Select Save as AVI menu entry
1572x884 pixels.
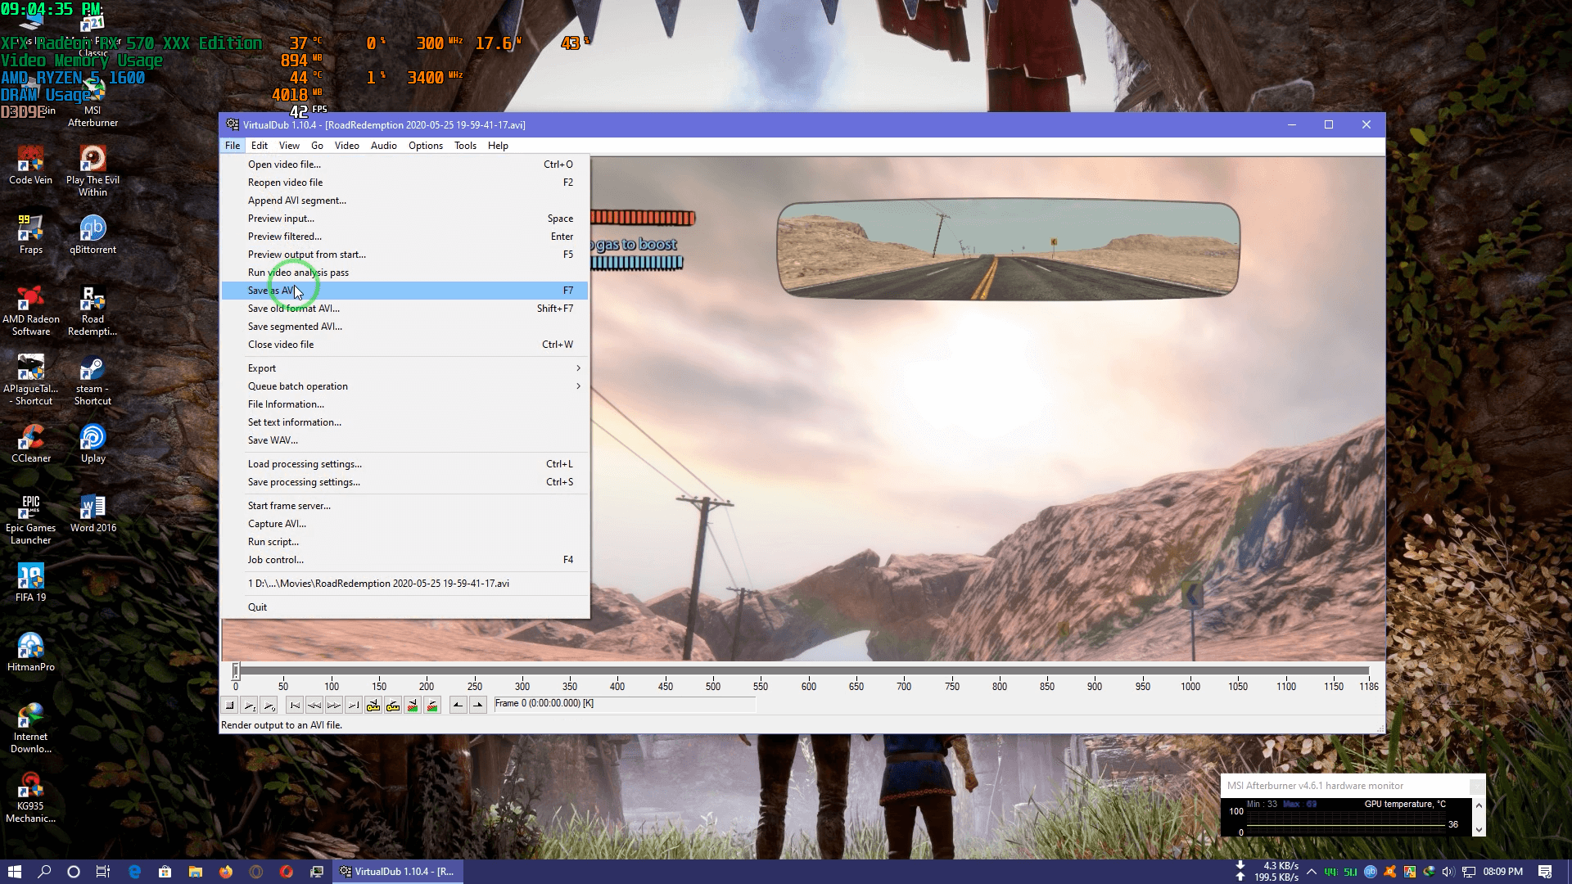pos(404,291)
